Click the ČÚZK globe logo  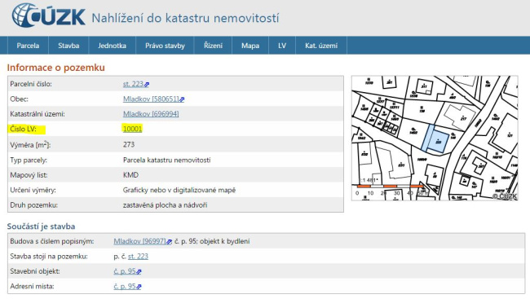[x=48, y=15]
